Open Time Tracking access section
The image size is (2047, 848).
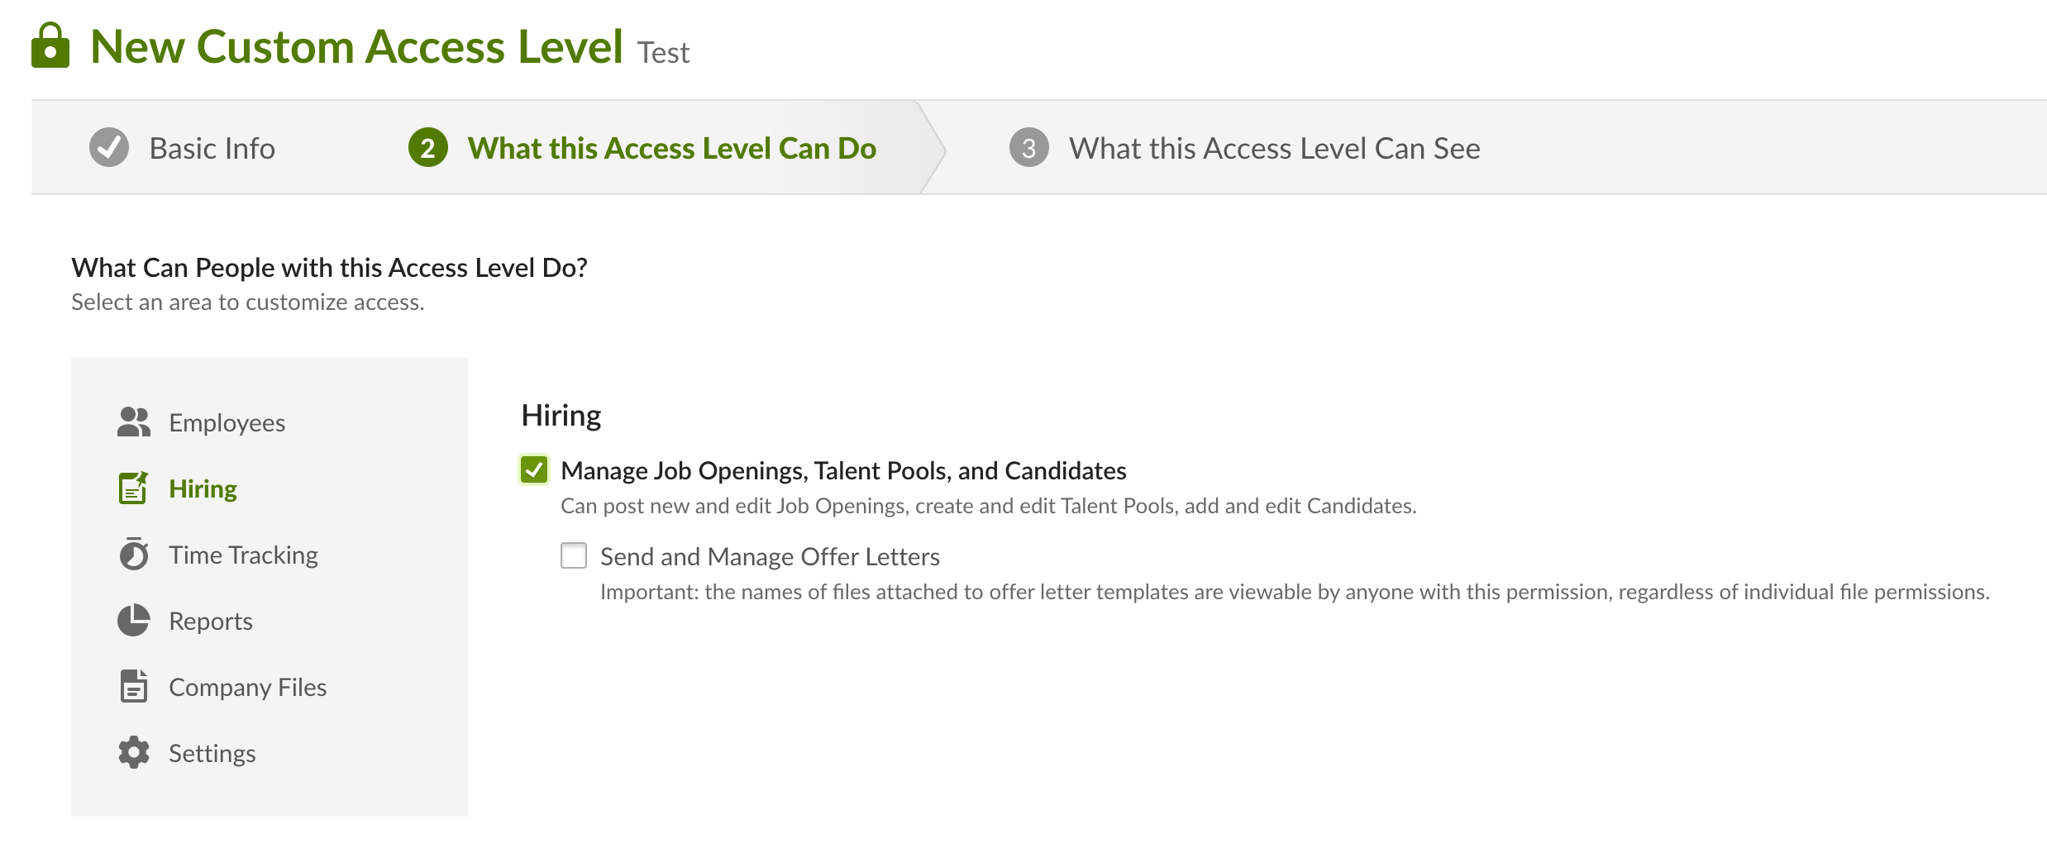pyautogui.click(x=243, y=555)
